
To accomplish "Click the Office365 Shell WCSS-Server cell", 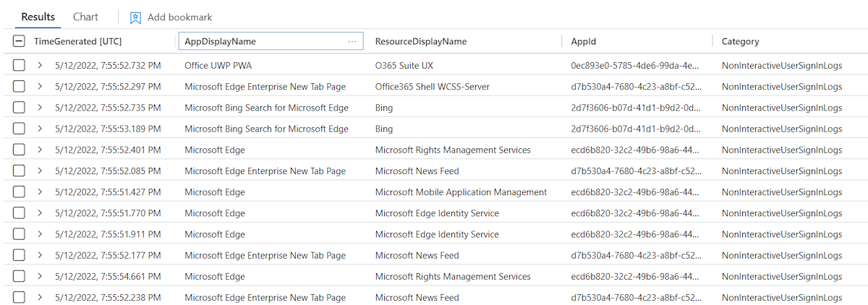I will click(433, 87).
